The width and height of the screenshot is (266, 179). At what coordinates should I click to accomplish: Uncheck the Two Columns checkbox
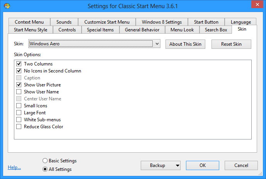click(19, 64)
